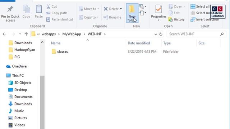Select This PC in sidebar

(x=15, y=76)
